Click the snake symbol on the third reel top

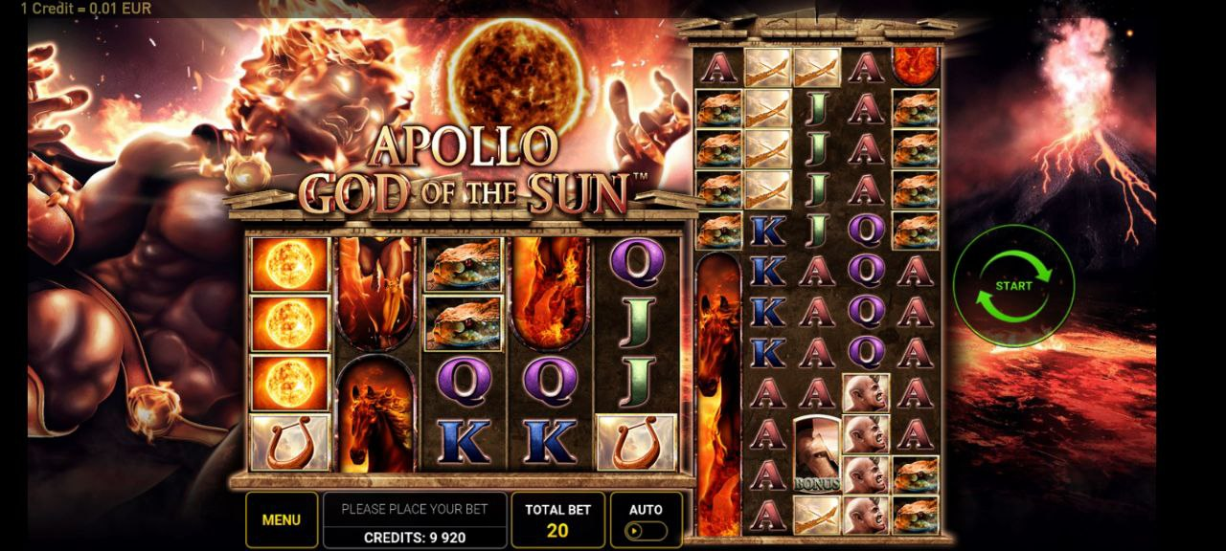(x=463, y=264)
